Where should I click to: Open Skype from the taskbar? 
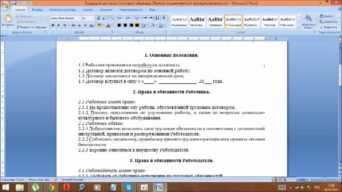(x=129, y=187)
